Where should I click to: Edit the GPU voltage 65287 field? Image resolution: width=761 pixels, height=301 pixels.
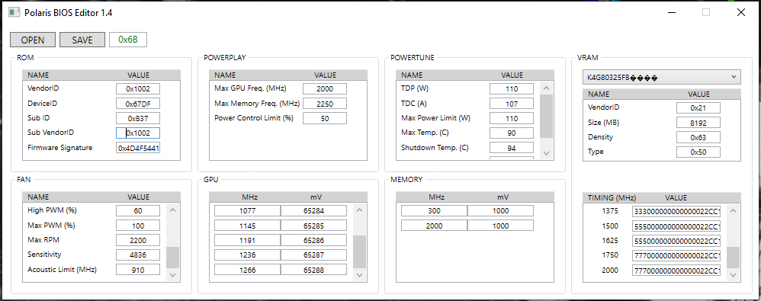pyautogui.click(x=314, y=255)
